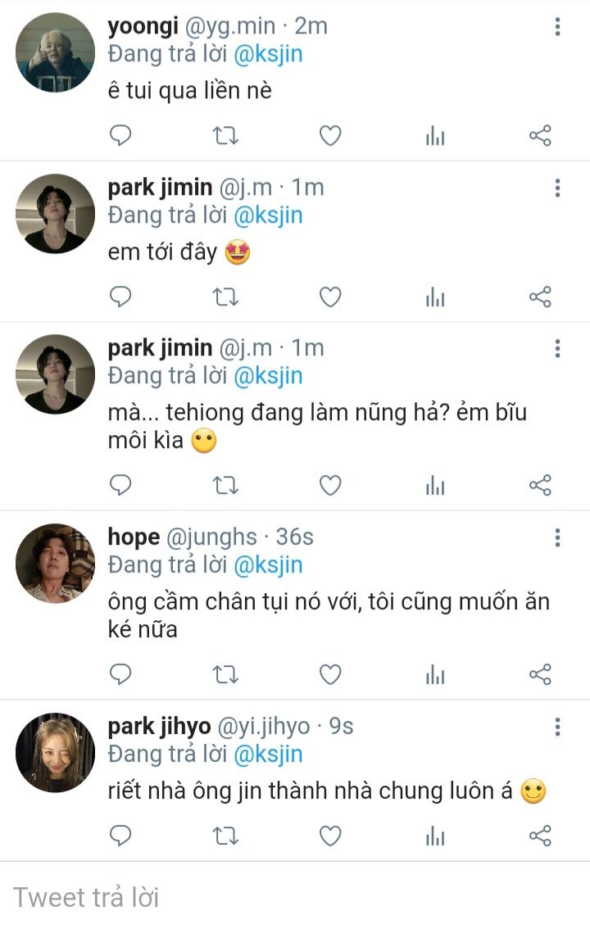Open @ksjin mention in yoongi's reply

269,54
